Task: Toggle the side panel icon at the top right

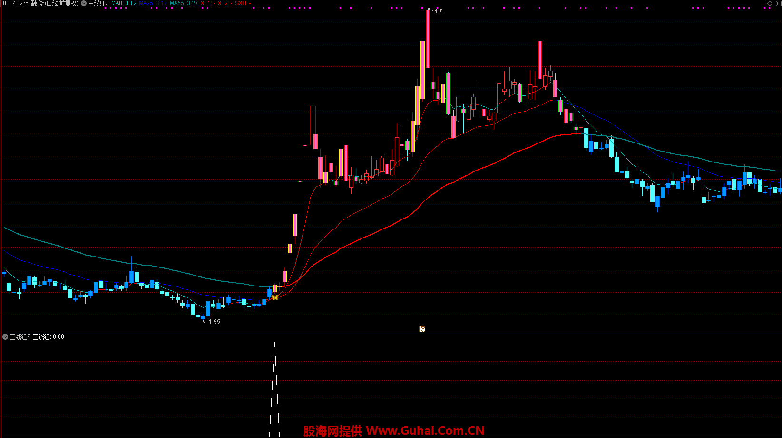Action: click(778, 3)
